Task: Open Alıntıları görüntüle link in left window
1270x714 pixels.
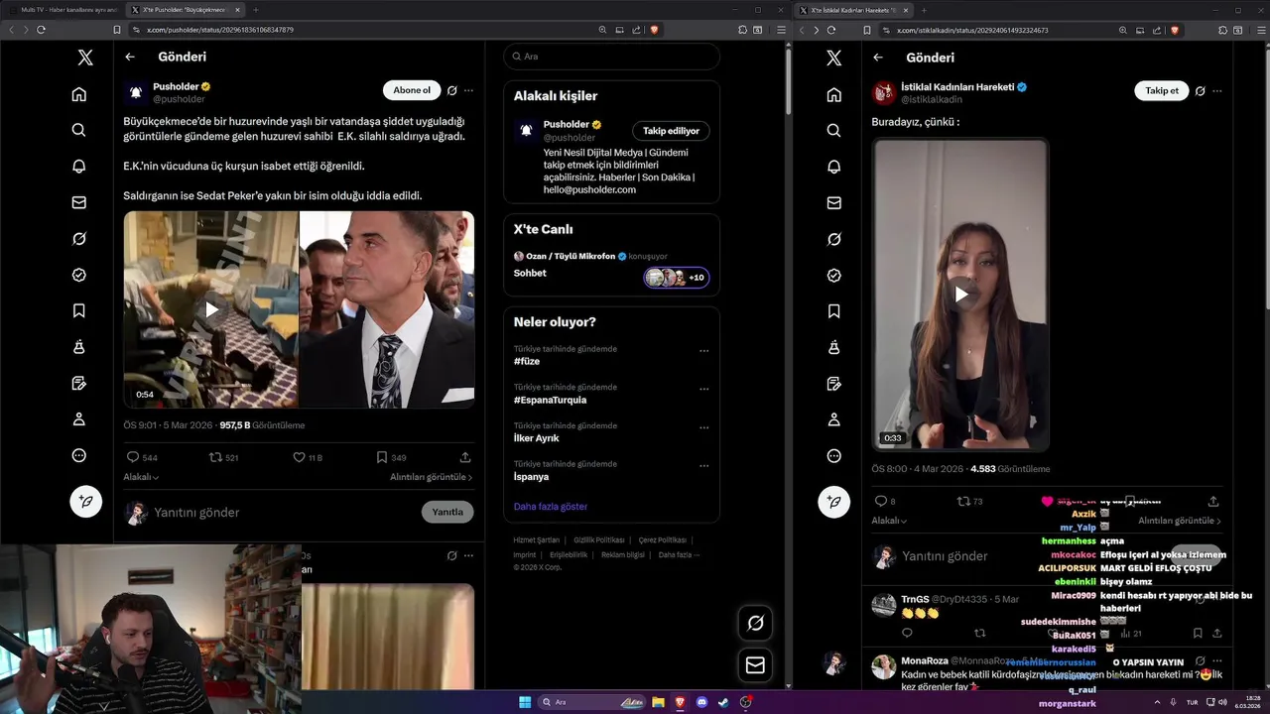Action: (x=431, y=477)
